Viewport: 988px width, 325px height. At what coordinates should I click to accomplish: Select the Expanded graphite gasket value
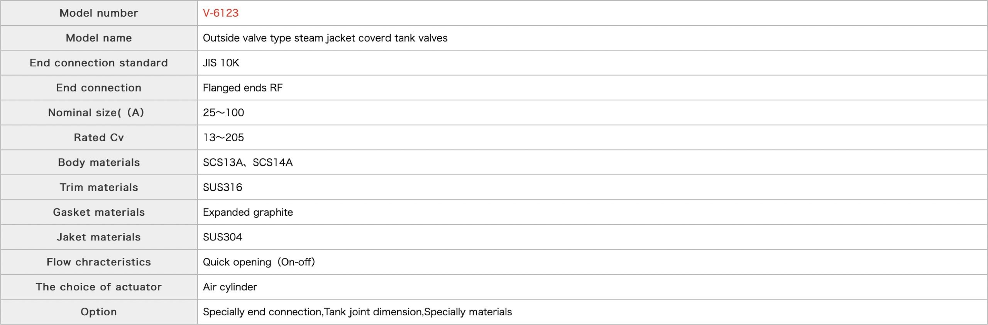[x=248, y=212]
